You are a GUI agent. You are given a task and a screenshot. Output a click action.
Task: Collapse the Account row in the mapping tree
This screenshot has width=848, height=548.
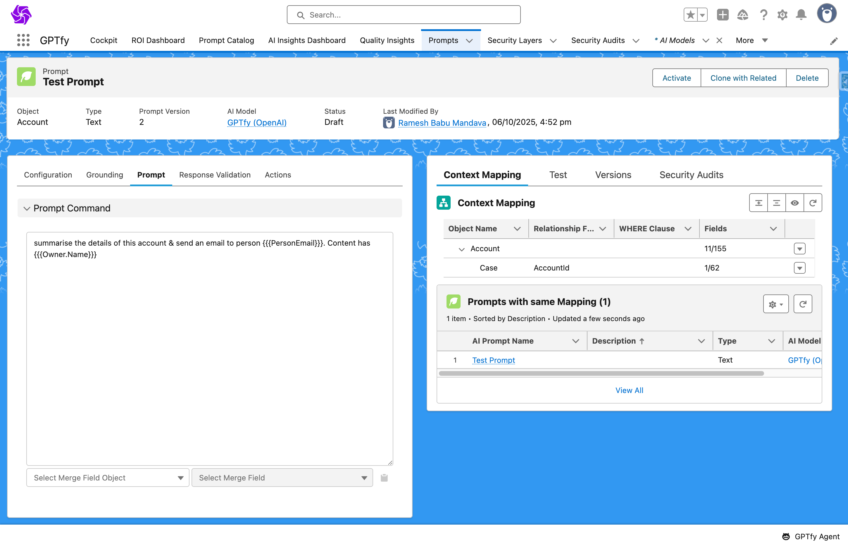461,249
